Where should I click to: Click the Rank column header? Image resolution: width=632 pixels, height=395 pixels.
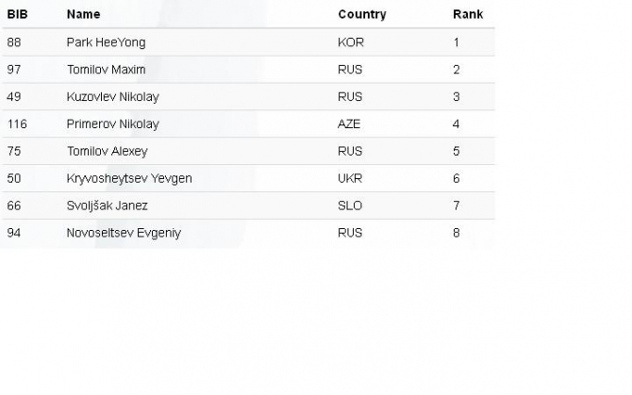[x=467, y=15]
